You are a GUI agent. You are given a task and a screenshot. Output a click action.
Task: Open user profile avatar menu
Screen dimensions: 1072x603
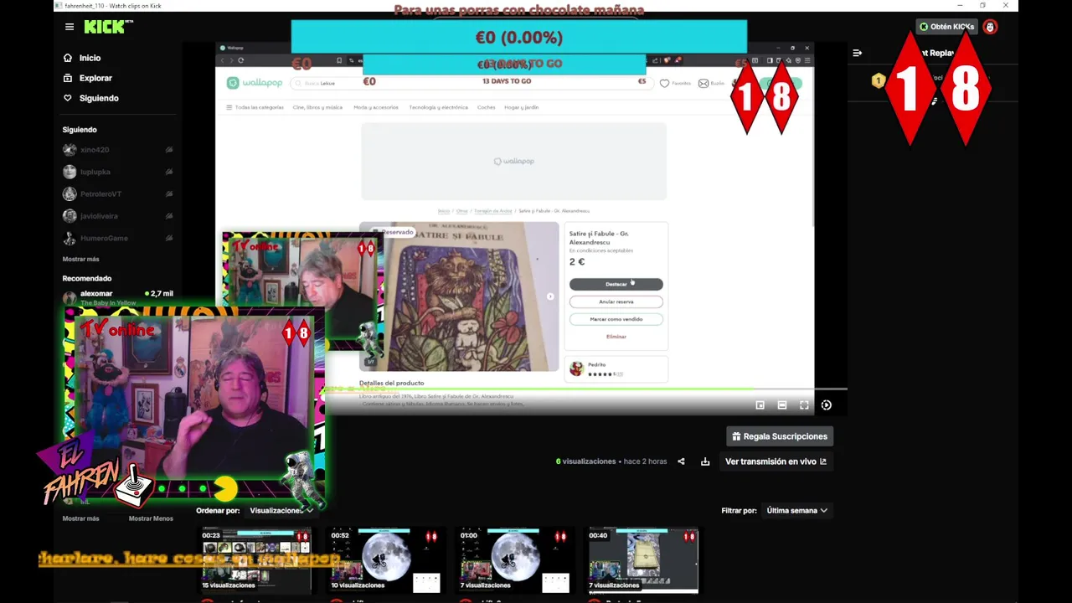(990, 27)
